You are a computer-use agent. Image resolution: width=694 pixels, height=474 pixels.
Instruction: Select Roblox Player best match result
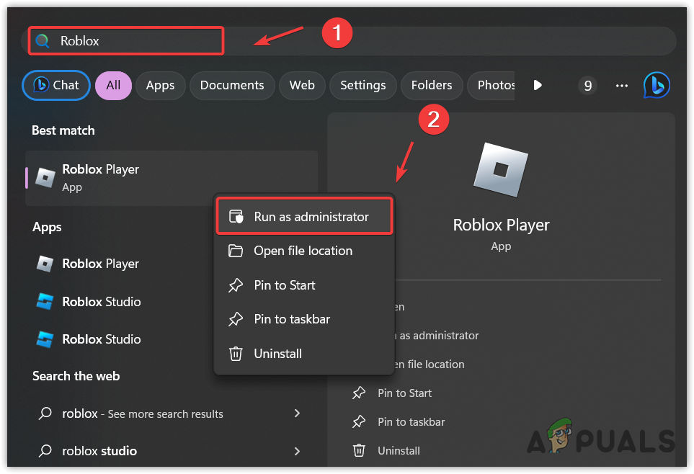click(172, 178)
